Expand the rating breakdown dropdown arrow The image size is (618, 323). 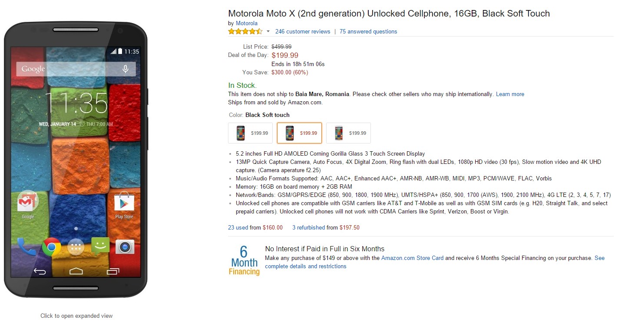(x=268, y=31)
